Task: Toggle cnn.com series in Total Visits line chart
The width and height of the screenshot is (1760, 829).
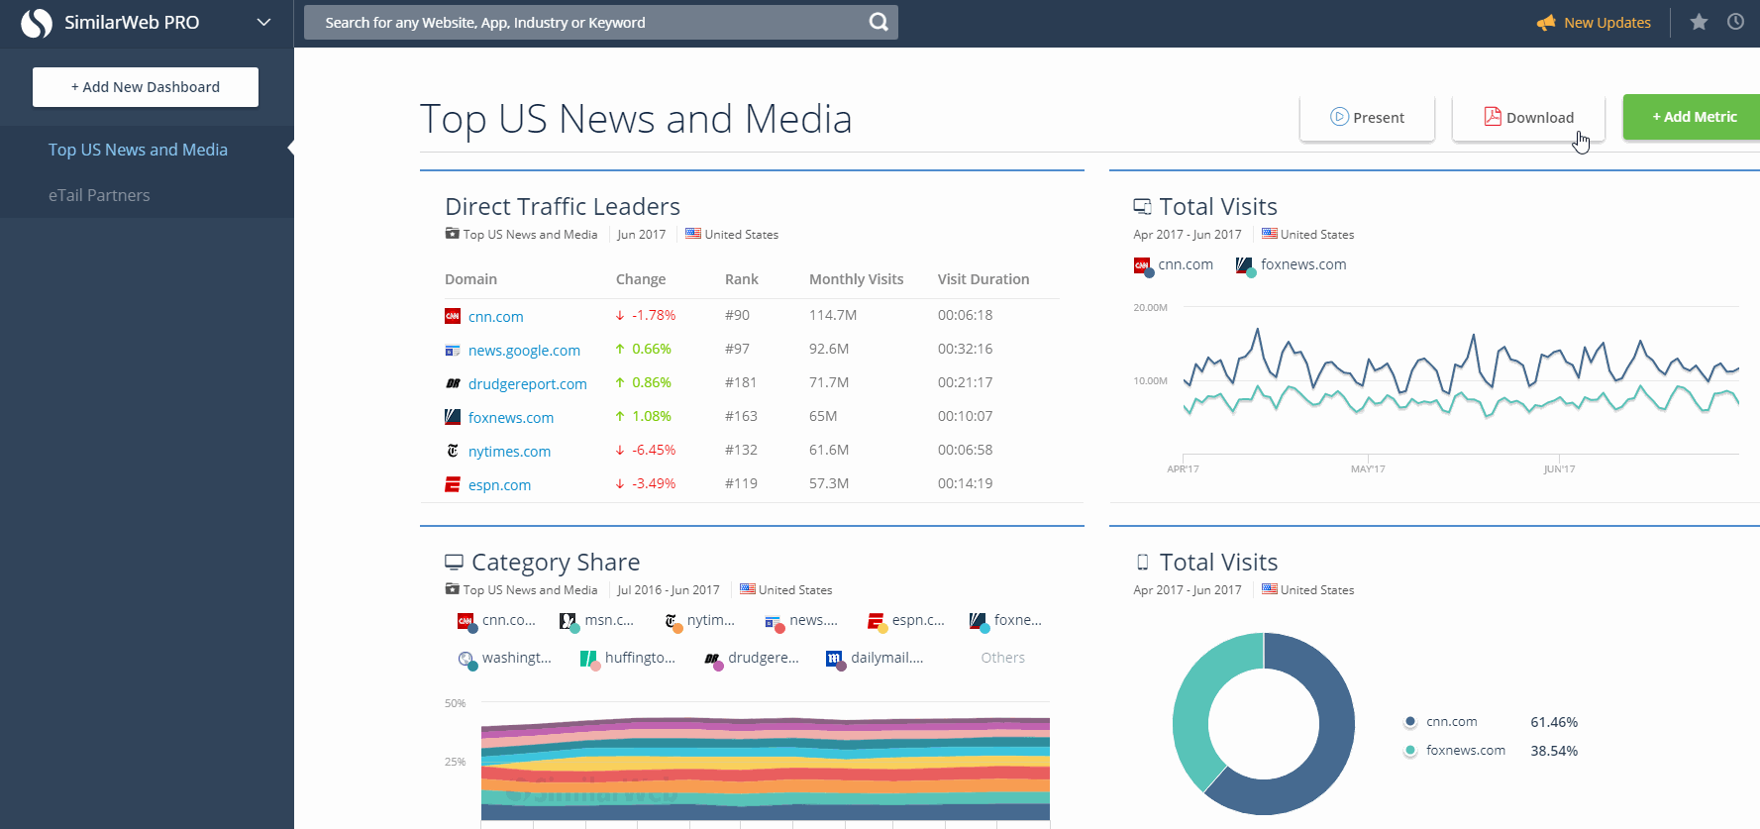Action: pyautogui.click(x=1174, y=264)
